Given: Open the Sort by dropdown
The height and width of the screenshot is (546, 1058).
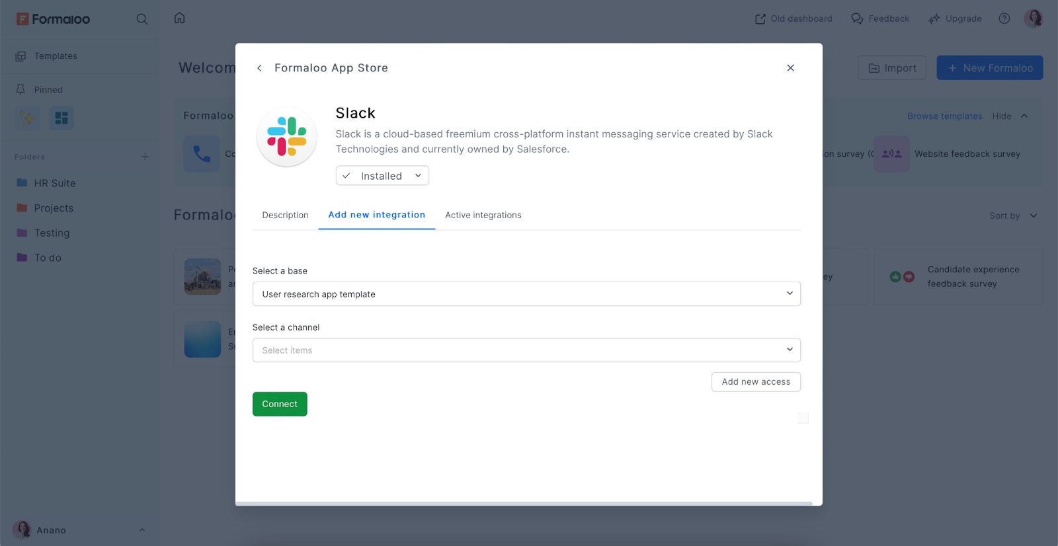Looking at the screenshot, I should (x=1013, y=215).
